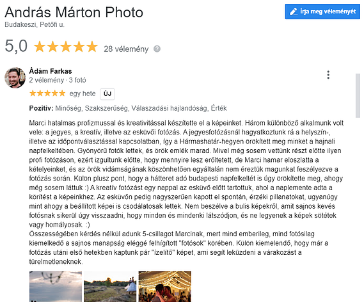Open the three-dot menu for Ádám Farkas's review
The height and width of the screenshot is (306, 364).
pos(328,75)
